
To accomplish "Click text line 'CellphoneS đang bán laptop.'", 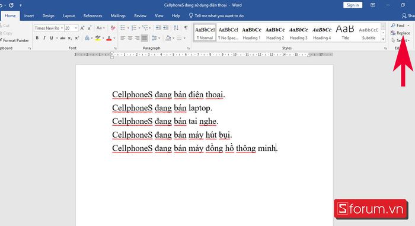I will tap(162, 108).
